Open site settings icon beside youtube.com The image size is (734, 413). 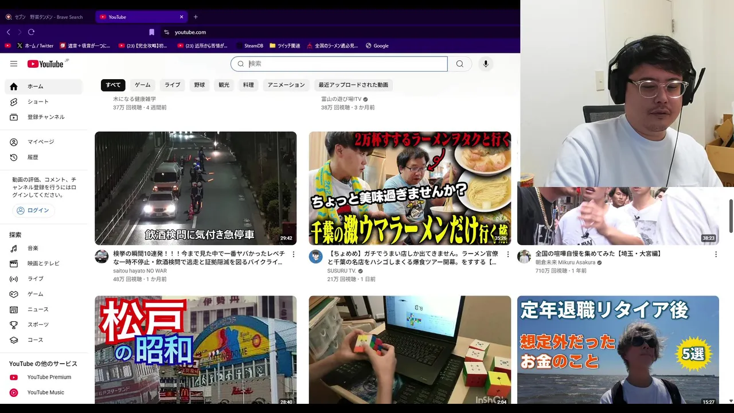166,32
